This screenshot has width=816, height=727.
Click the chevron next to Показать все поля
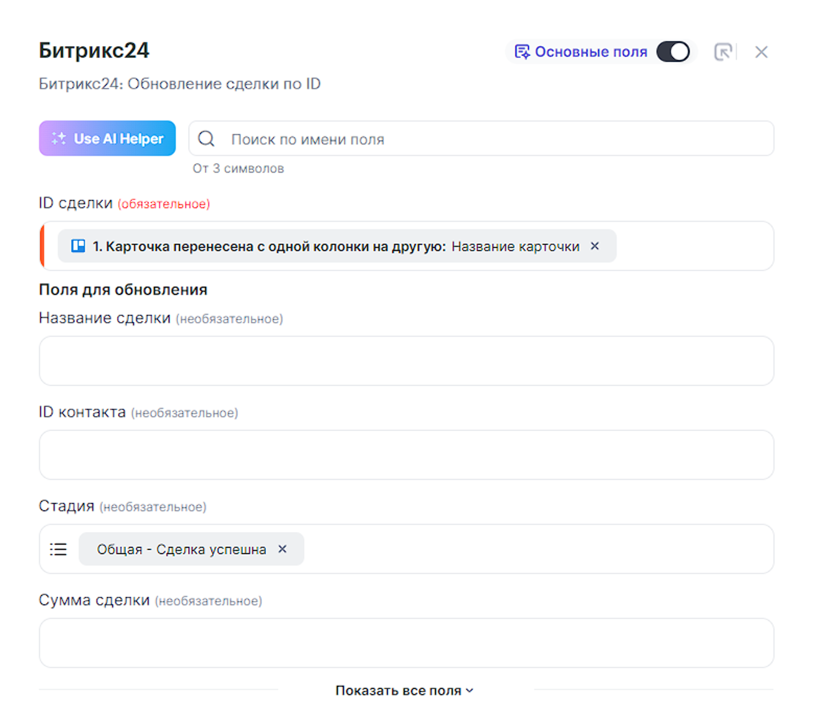(x=470, y=690)
